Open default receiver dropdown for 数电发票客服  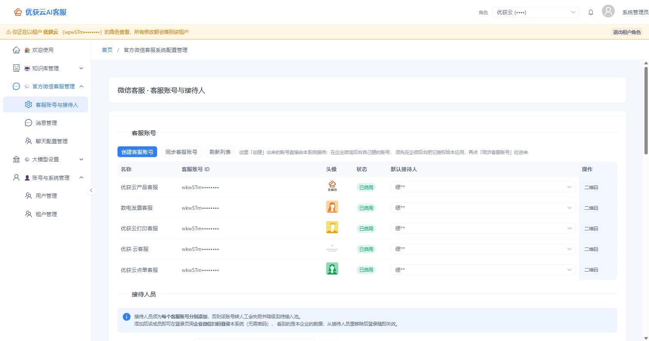coord(483,208)
